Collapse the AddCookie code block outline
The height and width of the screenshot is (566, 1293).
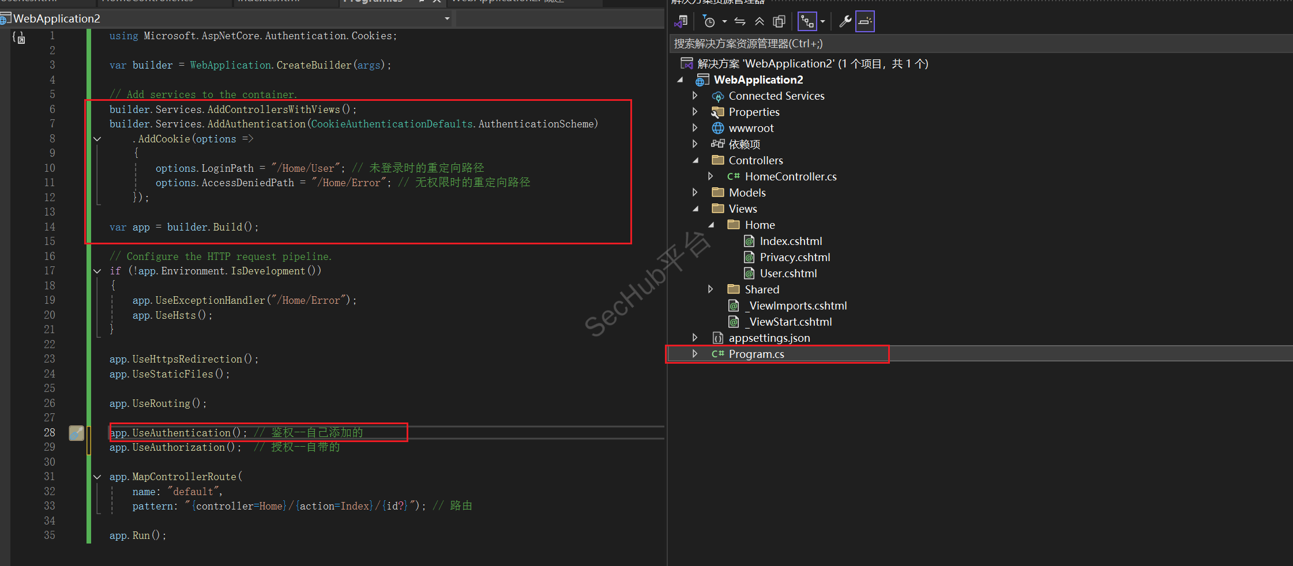(97, 139)
